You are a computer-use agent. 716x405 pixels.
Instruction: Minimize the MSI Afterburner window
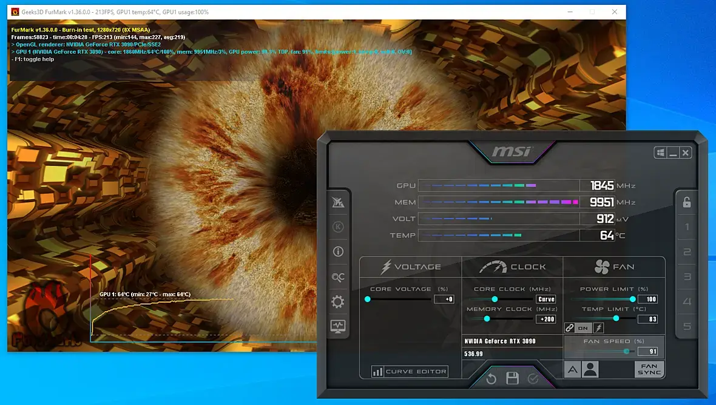[x=673, y=153]
